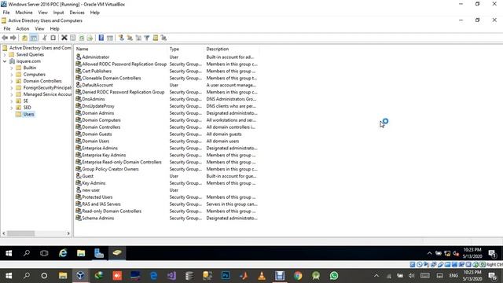The width and height of the screenshot is (503, 283).
Task: Expand the Computers container
Action: 12,75
